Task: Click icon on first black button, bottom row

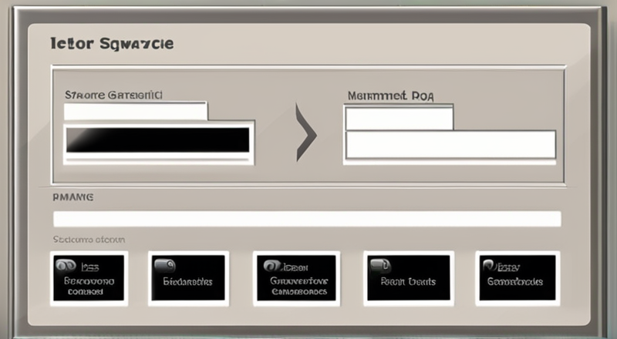Action: pyautogui.click(x=66, y=266)
